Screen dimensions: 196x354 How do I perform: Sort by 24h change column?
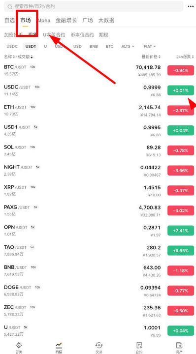pyautogui.click(x=185, y=57)
